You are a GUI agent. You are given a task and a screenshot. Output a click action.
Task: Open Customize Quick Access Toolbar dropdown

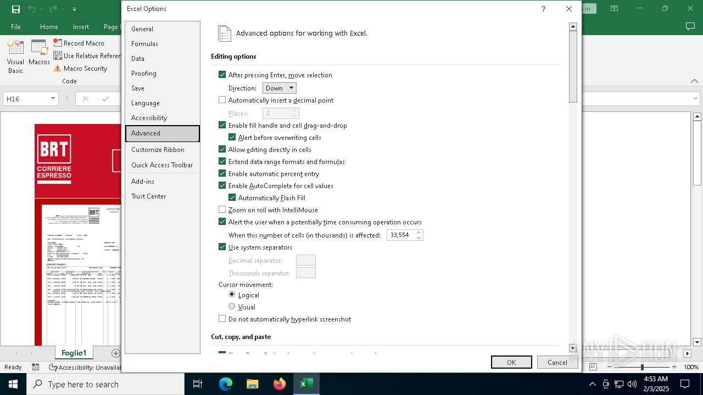pyautogui.click(x=74, y=9)
